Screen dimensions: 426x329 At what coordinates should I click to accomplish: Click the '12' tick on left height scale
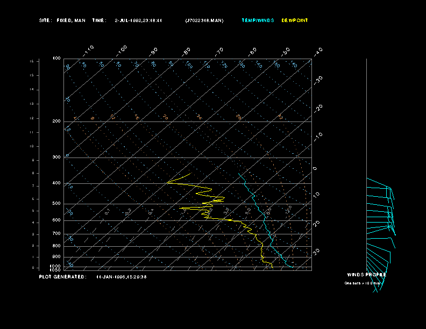(x=32, y=118)
